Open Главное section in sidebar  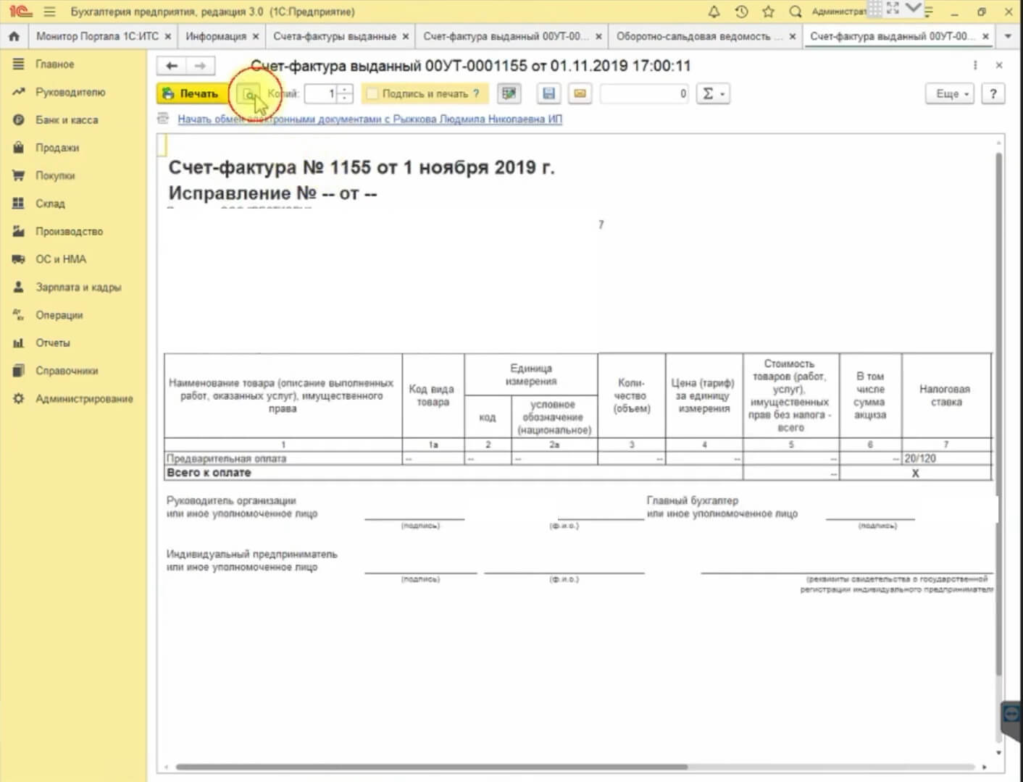pyautogui.click(x=54, y=64)
